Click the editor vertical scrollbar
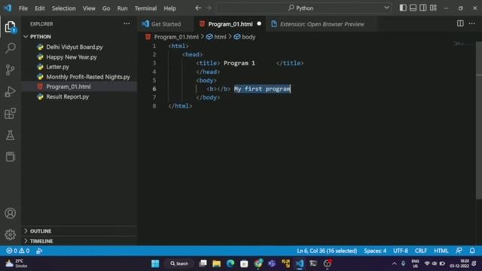 coord(479,120)
